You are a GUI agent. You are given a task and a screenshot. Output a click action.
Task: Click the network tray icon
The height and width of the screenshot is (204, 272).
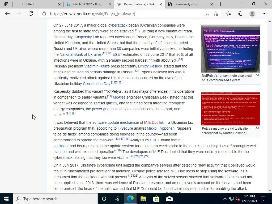(x=231, y=199)
